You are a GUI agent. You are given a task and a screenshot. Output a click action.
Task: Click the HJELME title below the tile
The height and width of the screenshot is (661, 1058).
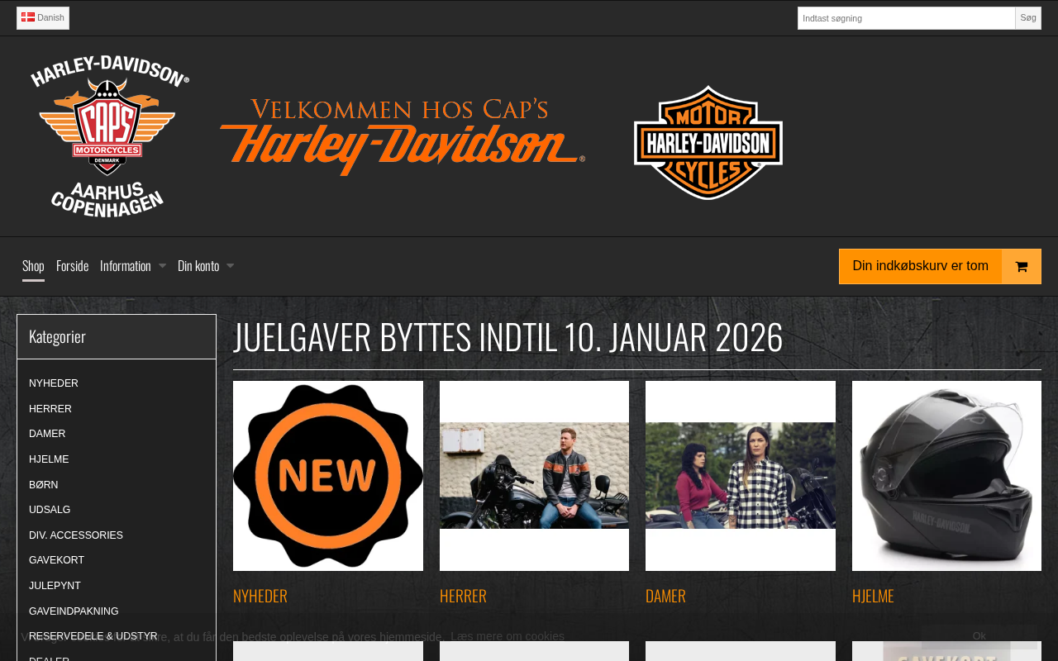(x=873, y=596)
